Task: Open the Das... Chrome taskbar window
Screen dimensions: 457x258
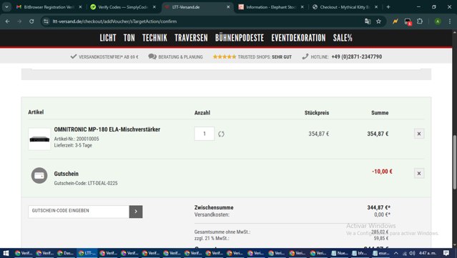Action: click(x=66, y=253)
